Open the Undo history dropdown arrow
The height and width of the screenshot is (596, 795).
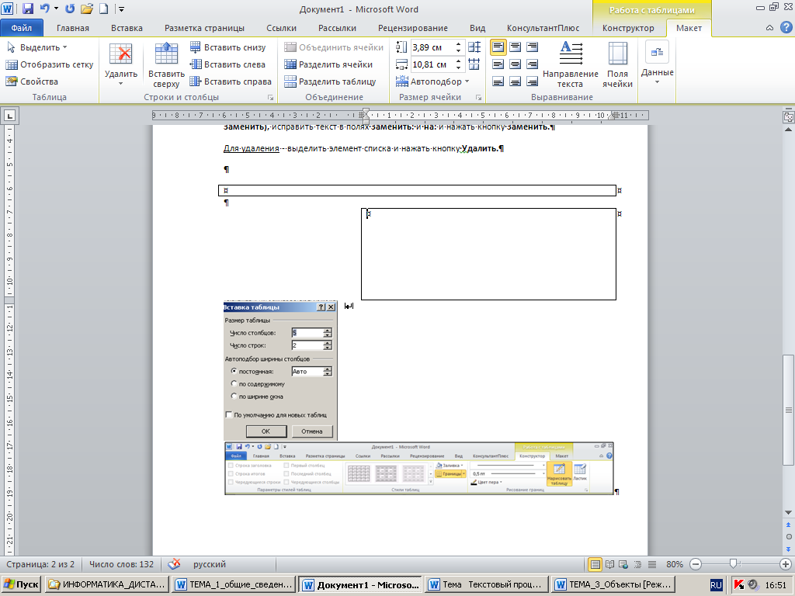click(x=56, y=9)
